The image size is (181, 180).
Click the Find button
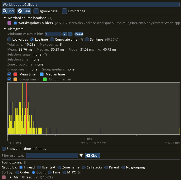point(8,11)
